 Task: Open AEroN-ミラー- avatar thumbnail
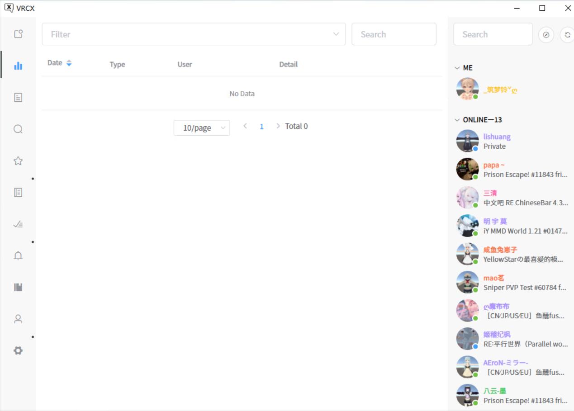(467, 367)
